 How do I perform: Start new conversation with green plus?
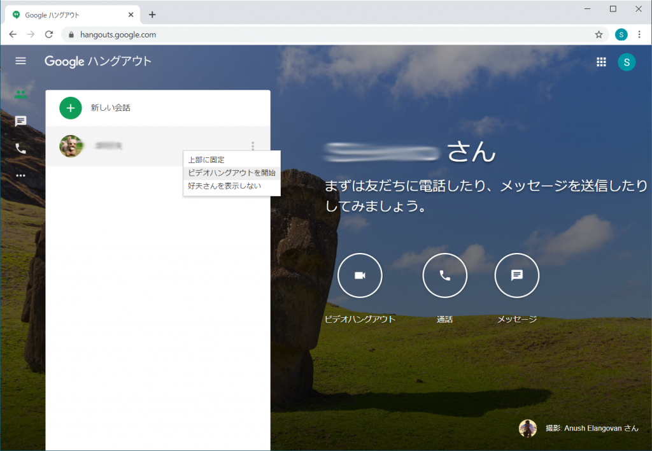(71, 108)
